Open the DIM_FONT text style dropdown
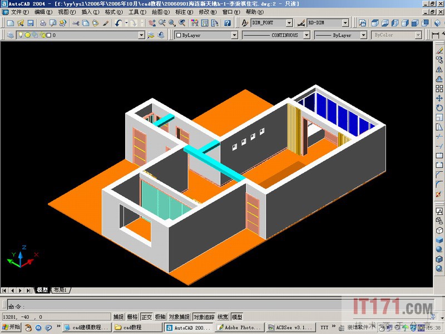 289,23
